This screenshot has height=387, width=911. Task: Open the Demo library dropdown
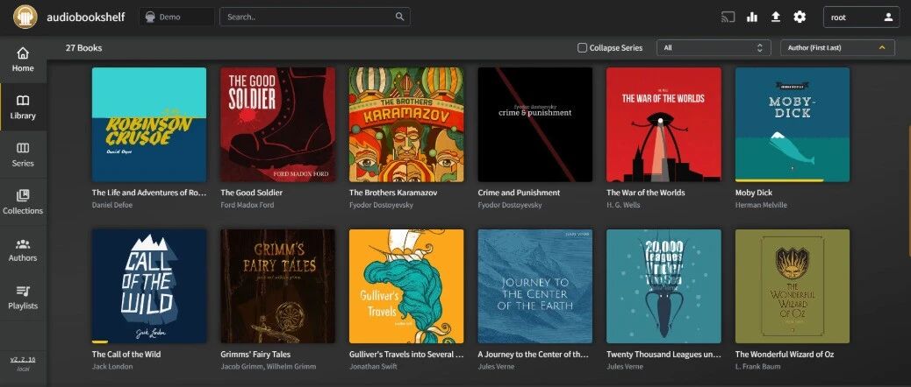(x=176, y=17)
